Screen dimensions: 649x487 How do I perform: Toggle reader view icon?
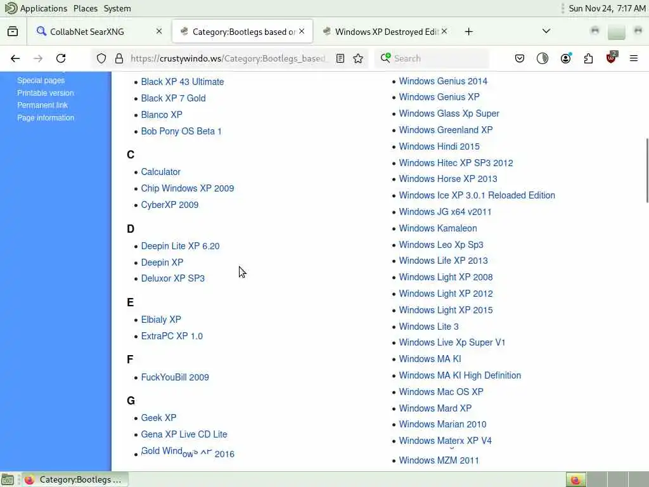coord(340,58)
